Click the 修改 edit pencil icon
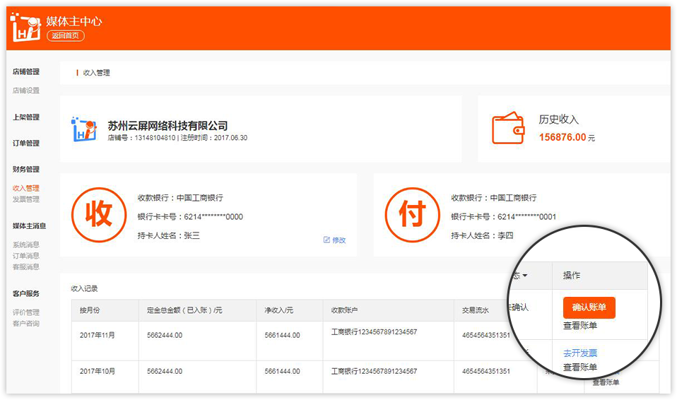677x400 pixels. click(326, 240)
